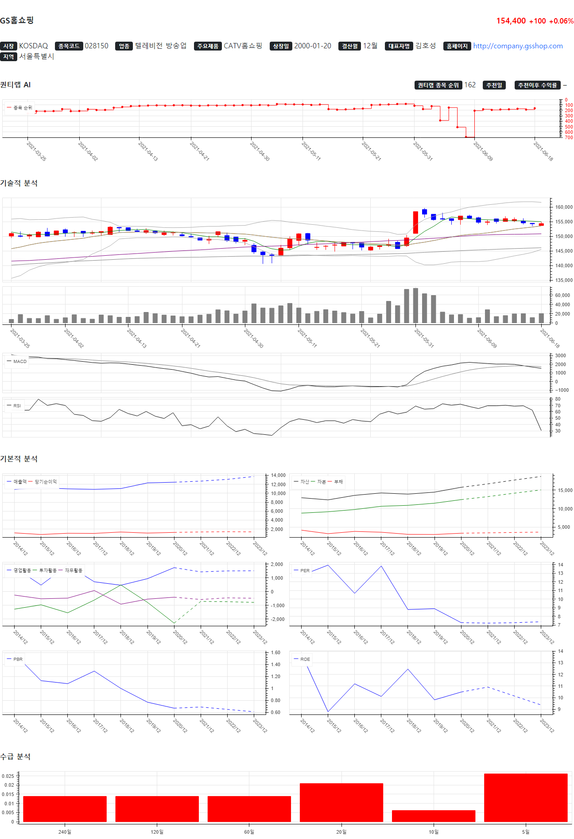The width and height of the screenshot is (574, 839).
Task: Toggle the 재무활동 legend entry
Action: pos(70,570)
